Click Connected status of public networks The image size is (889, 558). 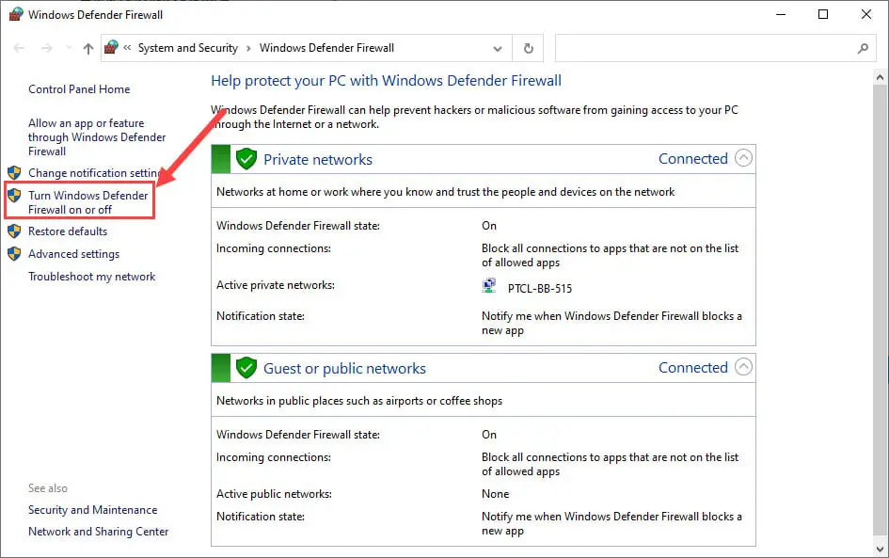[692, 368]
